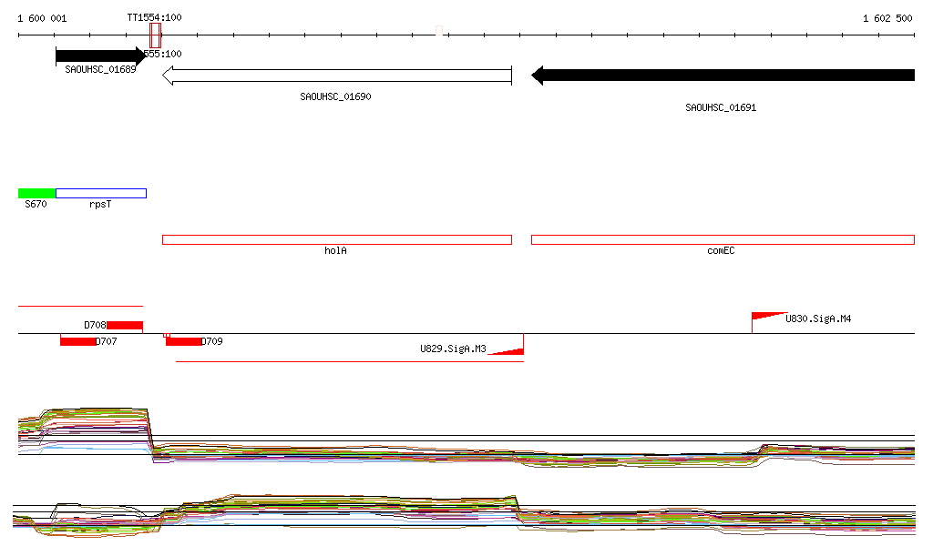
Task: Click the 1 602 500 position label
Action: [x=887, y=18]
